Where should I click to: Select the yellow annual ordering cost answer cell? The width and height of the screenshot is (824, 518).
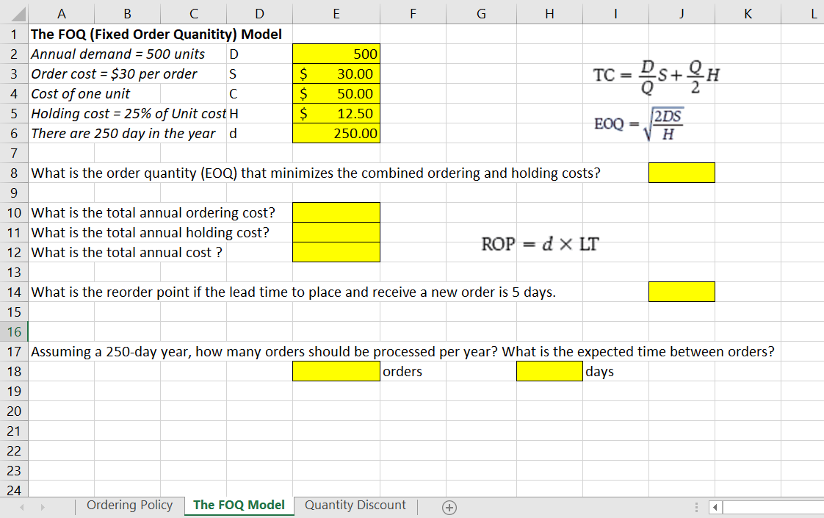(336, 212)
